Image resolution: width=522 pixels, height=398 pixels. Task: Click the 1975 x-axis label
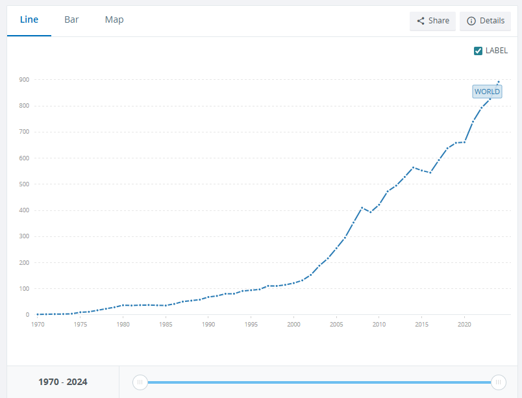tap(81, 325)
